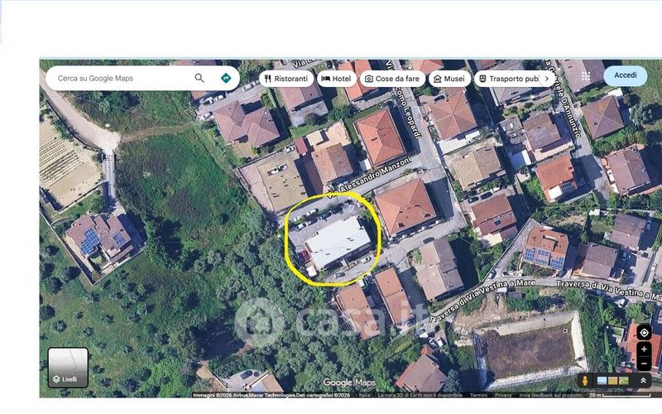The image size is (662, 414).
Task: Filter map by Hotel
Action: [x=337, y=79]
